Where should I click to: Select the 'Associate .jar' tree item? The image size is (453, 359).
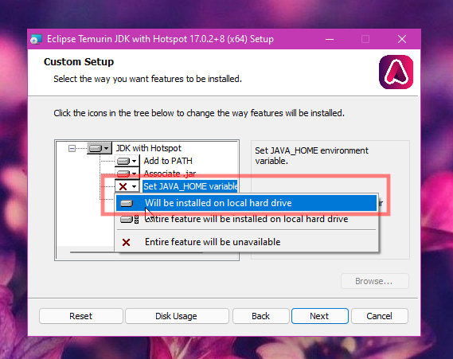(170, 174)
